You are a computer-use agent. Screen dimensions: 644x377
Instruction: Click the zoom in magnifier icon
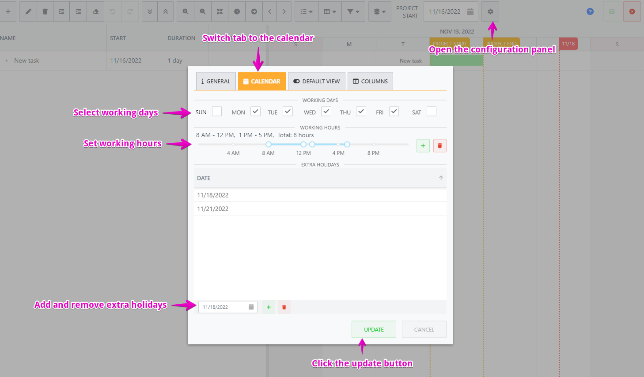coord(186,12)
